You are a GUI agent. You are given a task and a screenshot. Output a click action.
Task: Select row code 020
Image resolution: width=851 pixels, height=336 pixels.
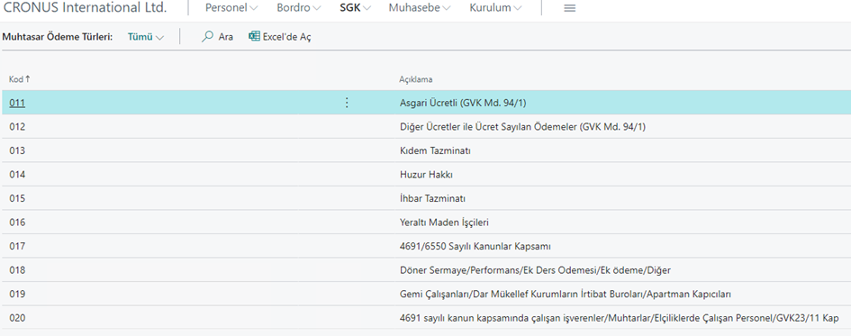click(x=17, y=318)
